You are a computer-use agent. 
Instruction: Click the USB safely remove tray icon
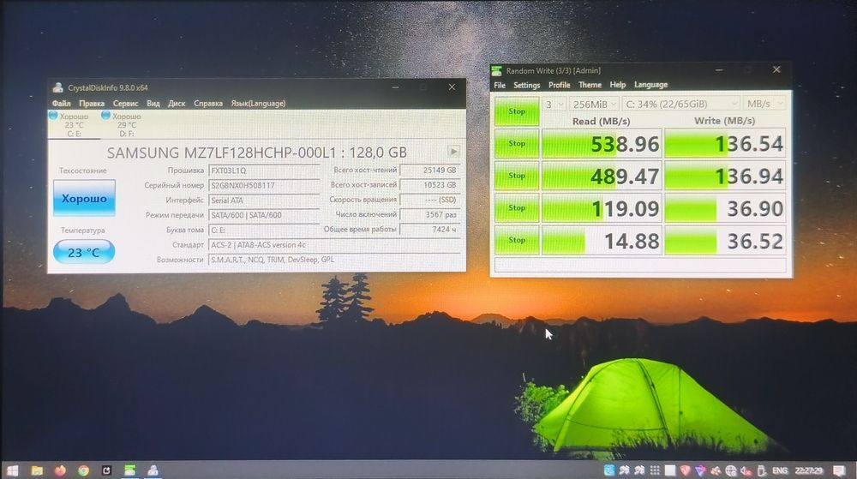761,470
